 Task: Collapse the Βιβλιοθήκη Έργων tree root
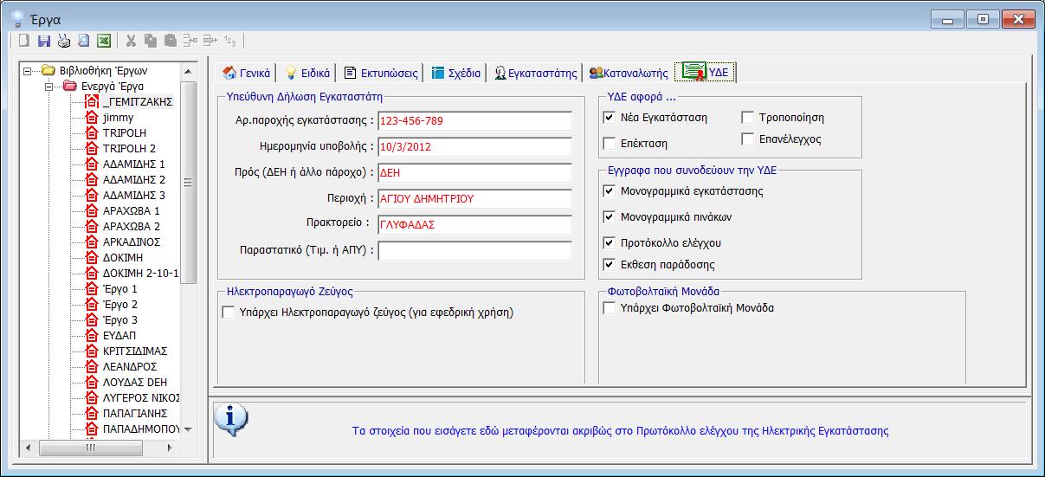(x=29, y=70)
